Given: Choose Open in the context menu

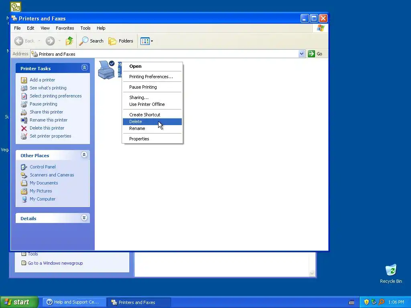Looking at the screenshot, I should (x=152, y=66).
